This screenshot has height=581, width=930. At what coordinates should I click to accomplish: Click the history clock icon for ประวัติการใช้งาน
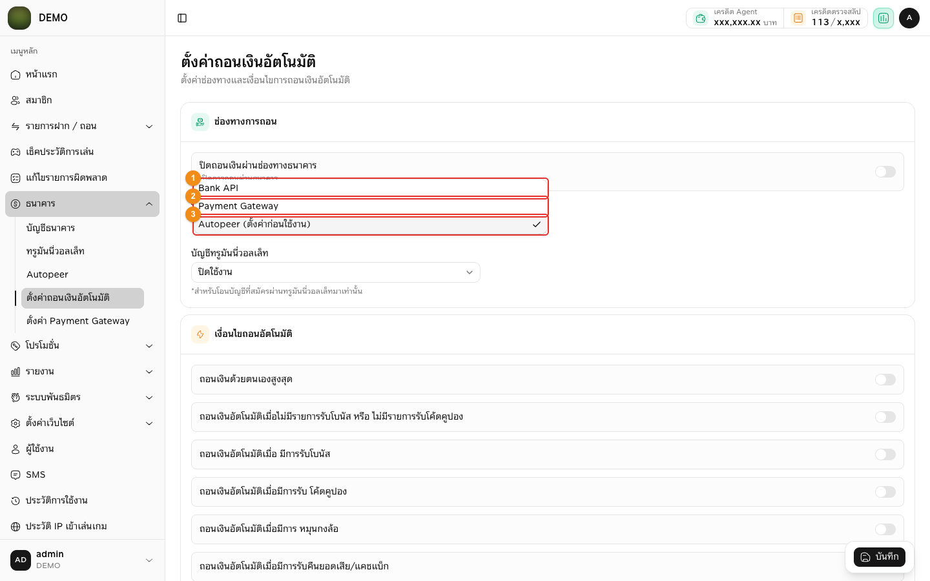[15, 501]
